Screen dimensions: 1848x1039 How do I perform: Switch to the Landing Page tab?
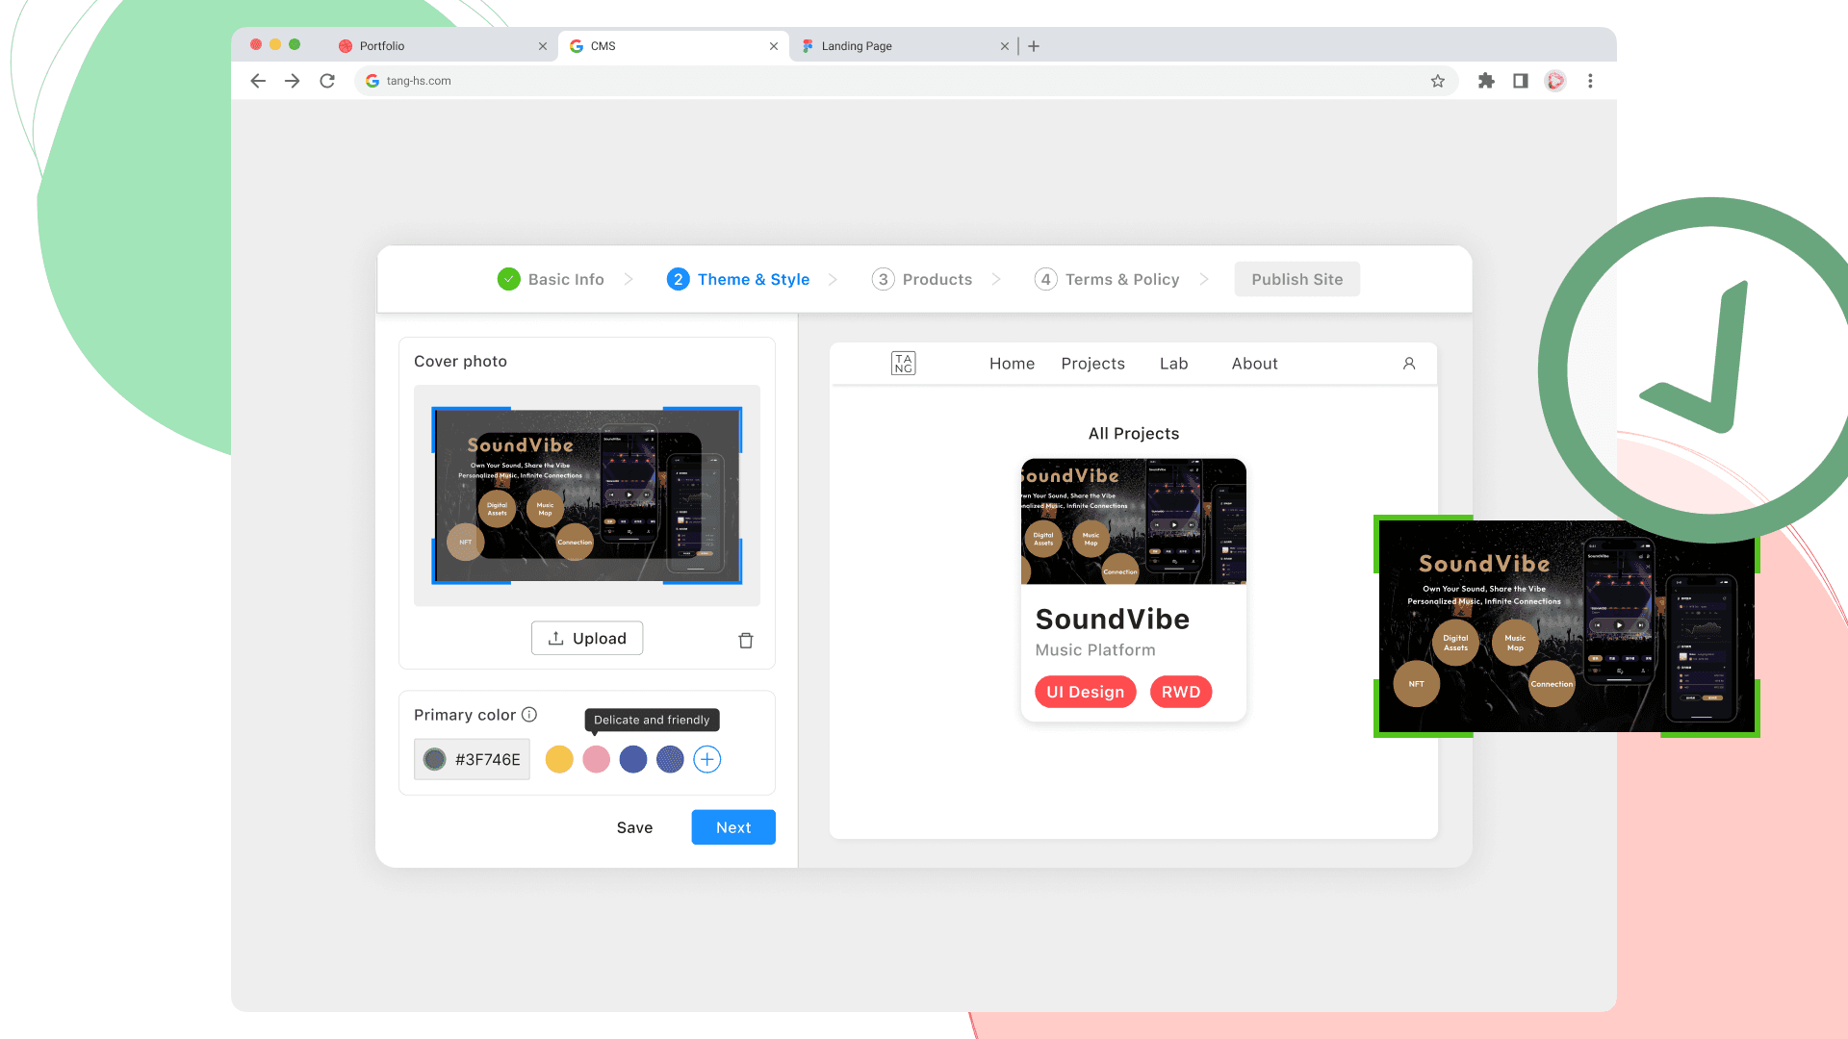pos(857,46)
